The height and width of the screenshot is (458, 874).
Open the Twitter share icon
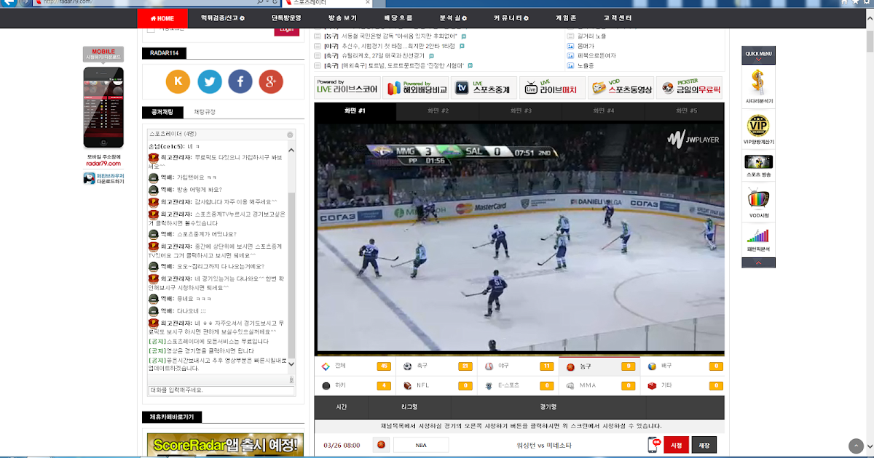(x=210, y=81)
